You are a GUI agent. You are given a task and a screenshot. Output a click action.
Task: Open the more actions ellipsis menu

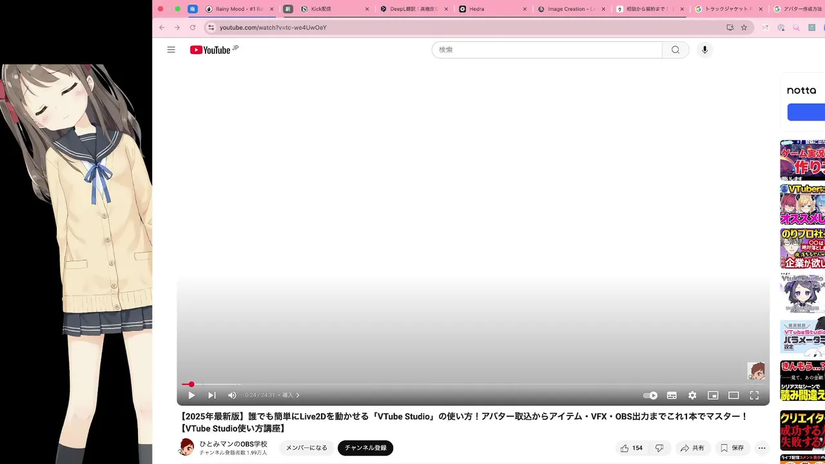click(762, 448)
